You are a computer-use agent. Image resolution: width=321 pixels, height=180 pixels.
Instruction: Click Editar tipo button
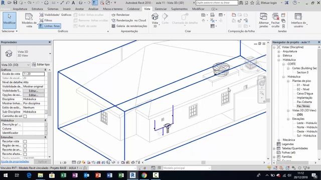(x=41, y=64)
